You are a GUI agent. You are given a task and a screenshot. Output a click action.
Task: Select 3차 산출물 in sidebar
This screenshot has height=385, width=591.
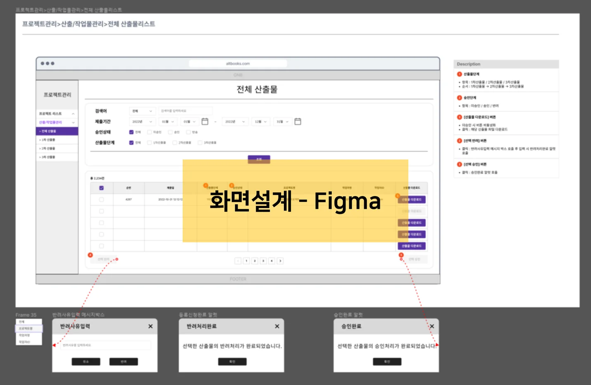click(57, 157)
